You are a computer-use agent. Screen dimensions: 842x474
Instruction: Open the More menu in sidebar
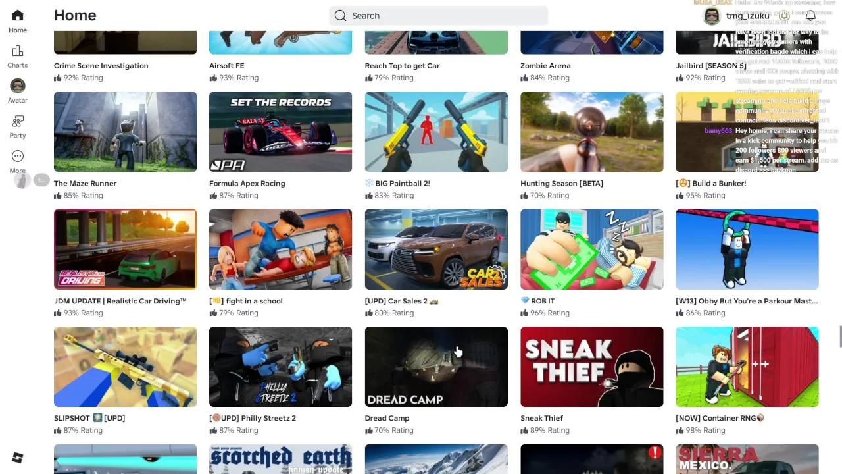18,156
